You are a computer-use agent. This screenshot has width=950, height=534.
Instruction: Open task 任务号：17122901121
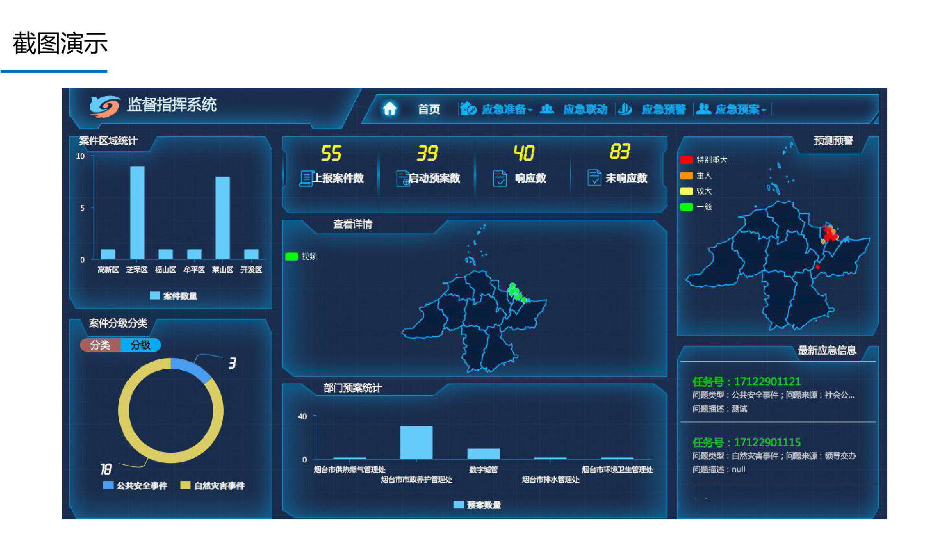coord(746,381)
